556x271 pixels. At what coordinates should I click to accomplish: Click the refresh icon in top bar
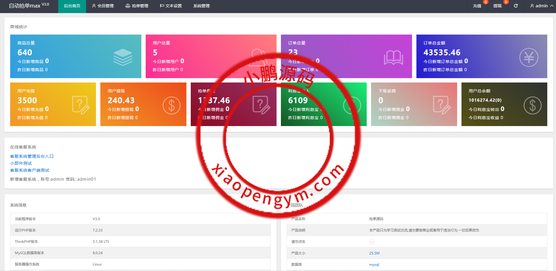(x=516, y=6)
